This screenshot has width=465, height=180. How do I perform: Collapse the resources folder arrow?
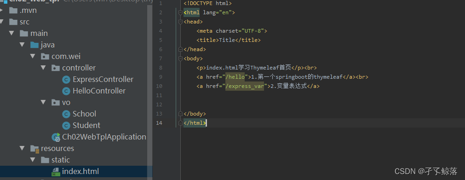click(x=22, y=149)
